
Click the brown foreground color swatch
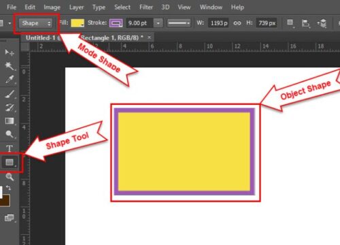[5, 200]
